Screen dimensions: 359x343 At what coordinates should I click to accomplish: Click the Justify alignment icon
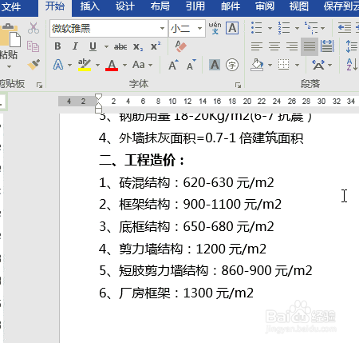[x=310, y=46]
